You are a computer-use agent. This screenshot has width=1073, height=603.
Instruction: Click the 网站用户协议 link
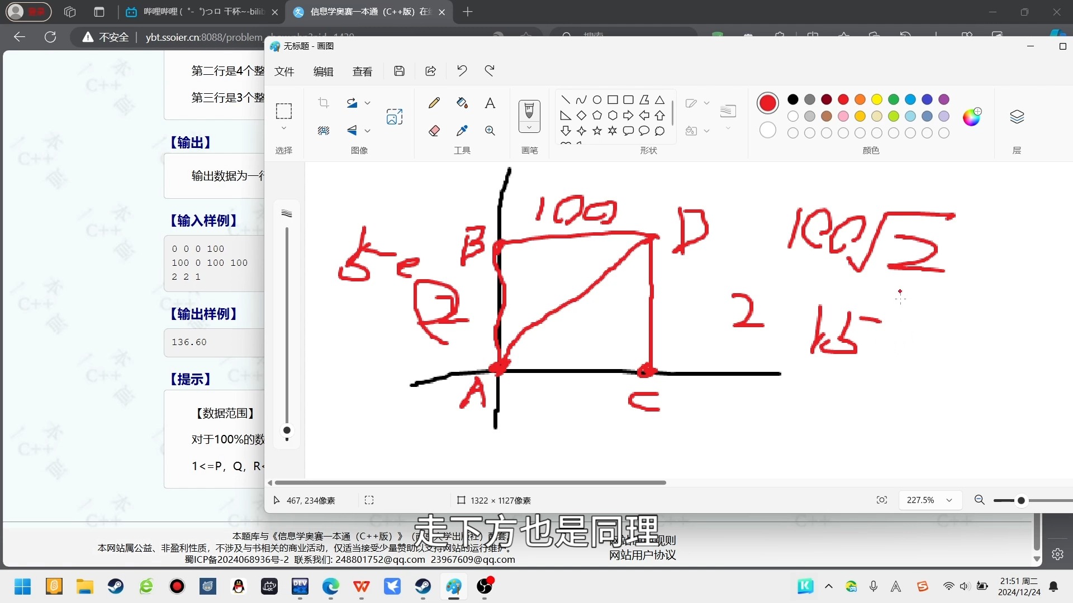click(x=642, y=555)
